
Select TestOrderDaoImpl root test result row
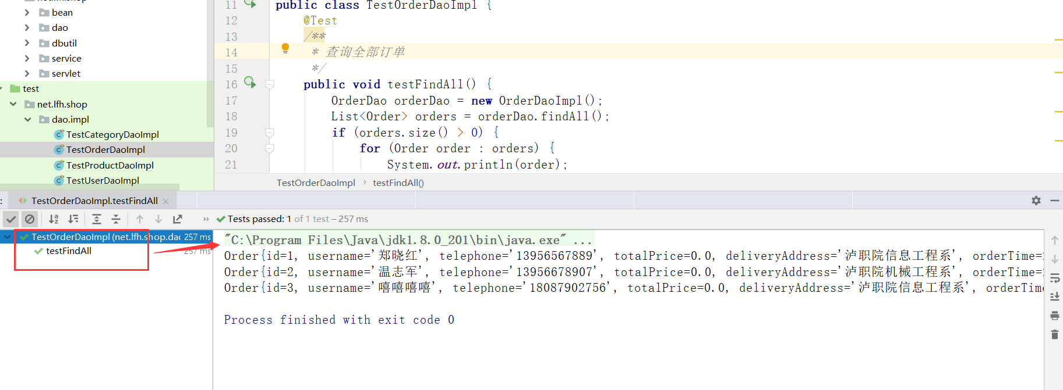click(x=107, y=237)
